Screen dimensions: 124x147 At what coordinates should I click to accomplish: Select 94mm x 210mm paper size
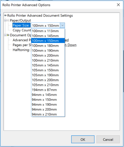[x=48, y=114]
